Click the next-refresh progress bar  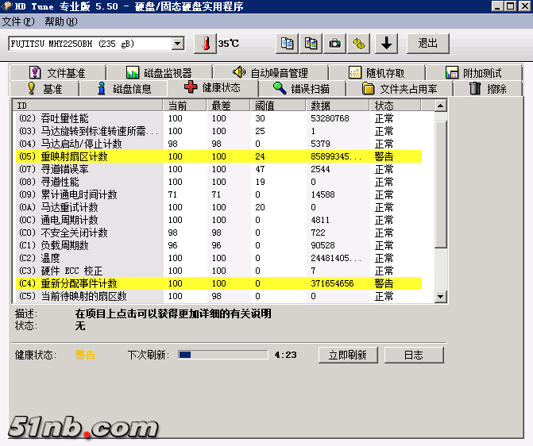pyautogui.click(x=223, y=355)
